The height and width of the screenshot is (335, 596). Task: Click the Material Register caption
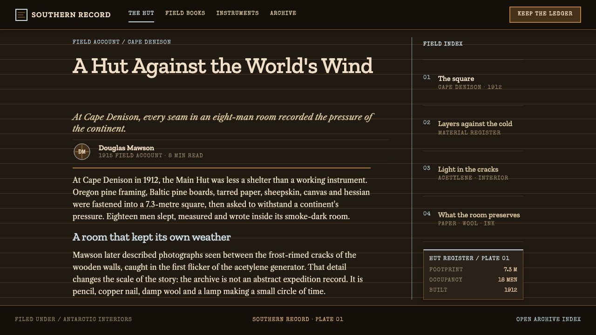click(469, 133)
